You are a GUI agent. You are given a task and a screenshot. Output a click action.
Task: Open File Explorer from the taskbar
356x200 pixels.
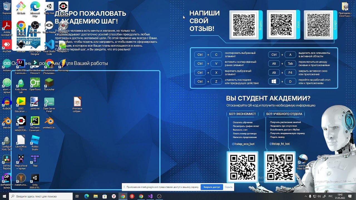pos(96,196)
